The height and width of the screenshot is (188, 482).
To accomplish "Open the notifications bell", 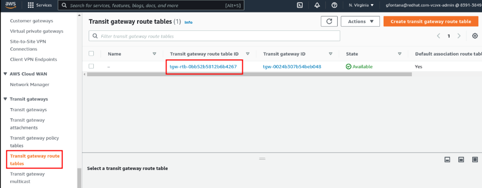I will (317, 5).
